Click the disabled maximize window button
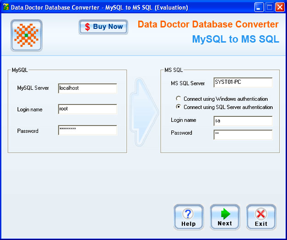 pos(270,7)
